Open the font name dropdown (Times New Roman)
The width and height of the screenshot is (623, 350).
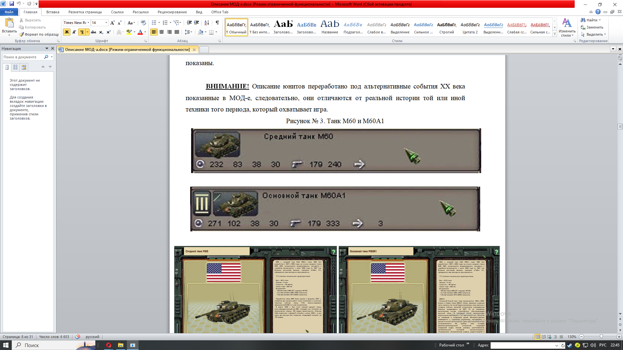(x=88, y=23)
